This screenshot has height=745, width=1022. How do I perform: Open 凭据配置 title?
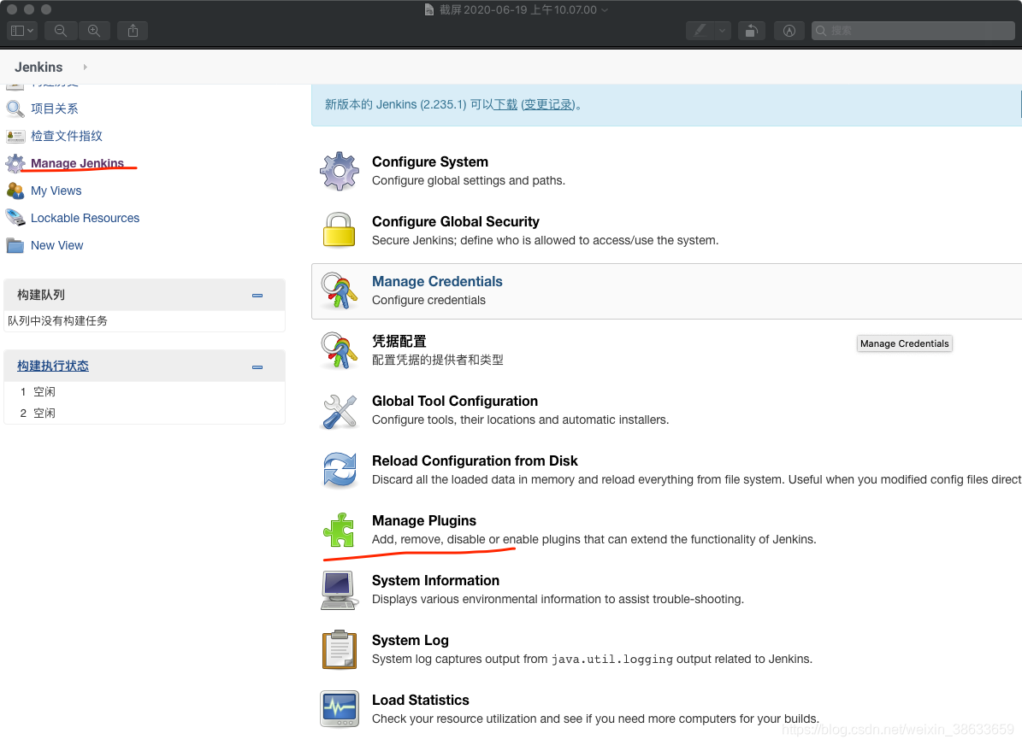coord(399,341)
